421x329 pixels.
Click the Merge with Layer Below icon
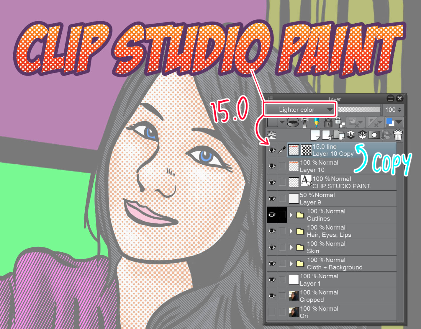coord(363,135)
